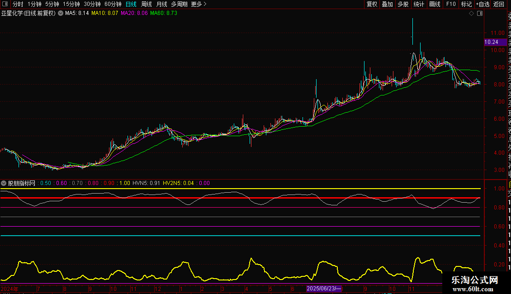The height and width of the screenshot is (294, 511).
Task: Expand the 股朋指标网 indicator dropdown arrow
Action: [4, 183]
